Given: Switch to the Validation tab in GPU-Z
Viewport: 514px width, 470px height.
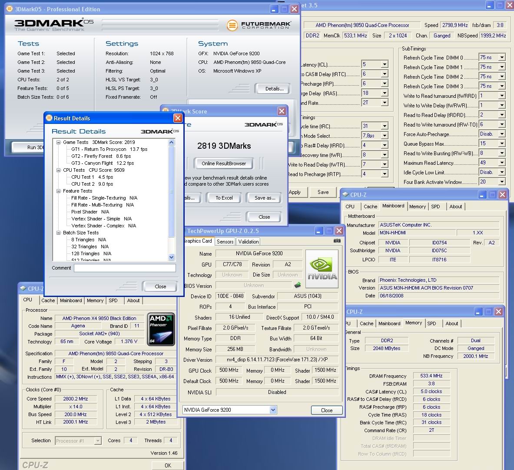Looking at the screenshot, I should click(x=249, y=242).
